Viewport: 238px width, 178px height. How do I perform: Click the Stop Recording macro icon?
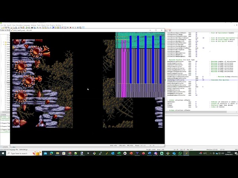73,27
